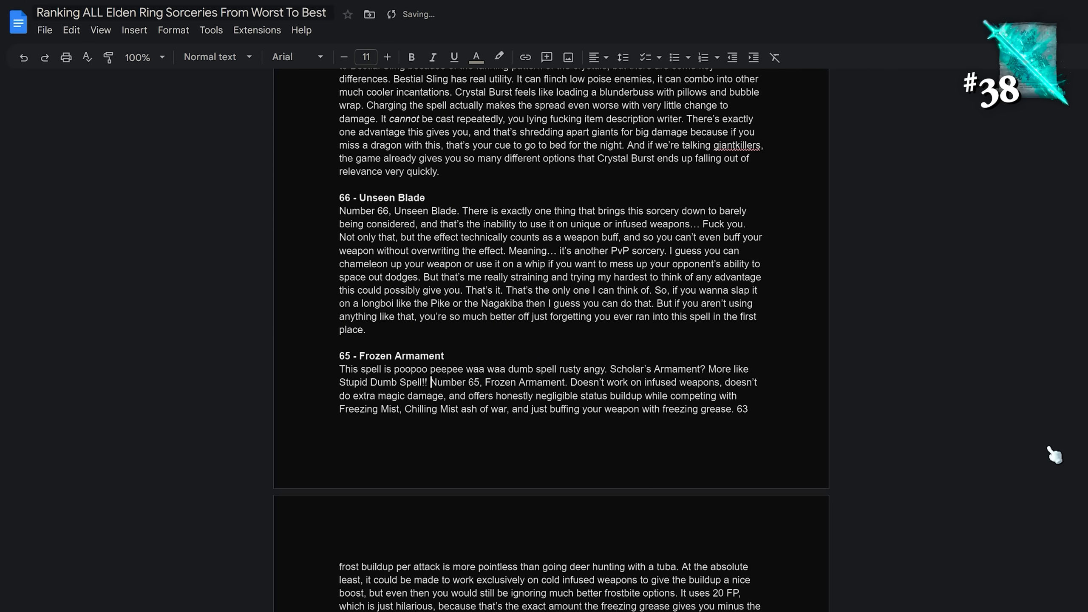This screenshot has width=1088, height=612.
Task: Open the text color picker
Action: pyautogui.click(x=476, y=57)
